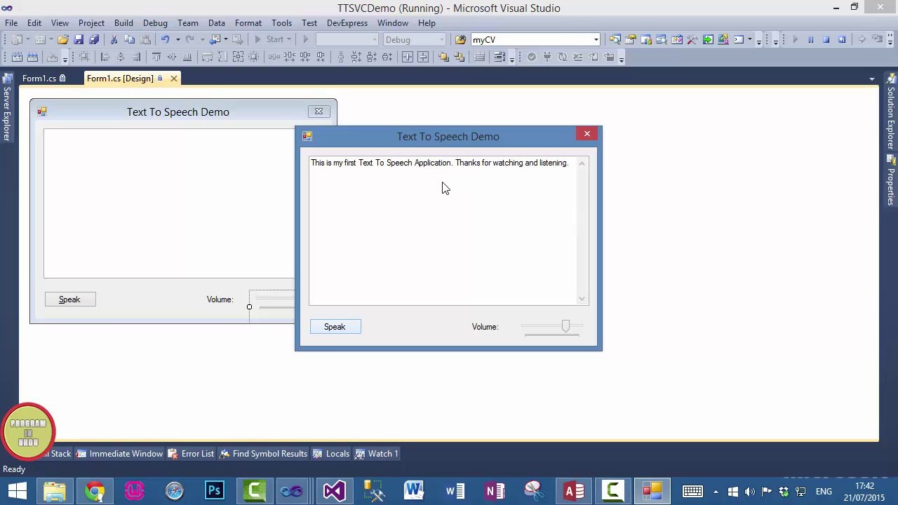
Task: Open the Format menu
Action: click(248, 22)
